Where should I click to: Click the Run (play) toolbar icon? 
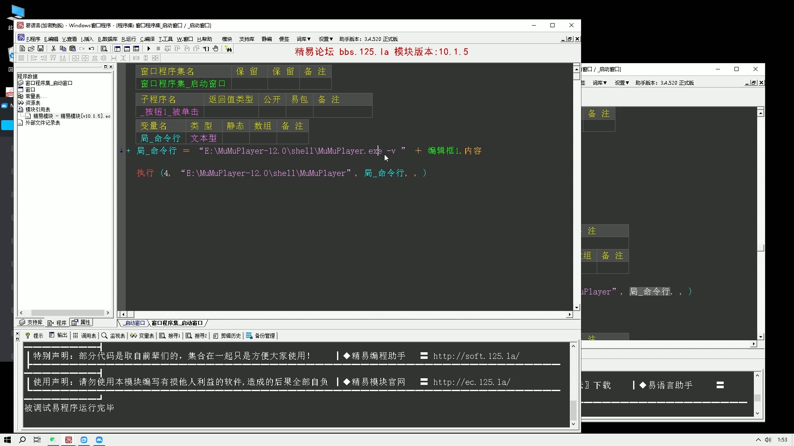[x=149, y=49]
